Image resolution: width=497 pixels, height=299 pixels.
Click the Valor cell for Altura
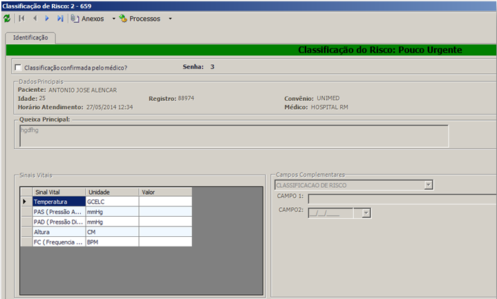165,232
